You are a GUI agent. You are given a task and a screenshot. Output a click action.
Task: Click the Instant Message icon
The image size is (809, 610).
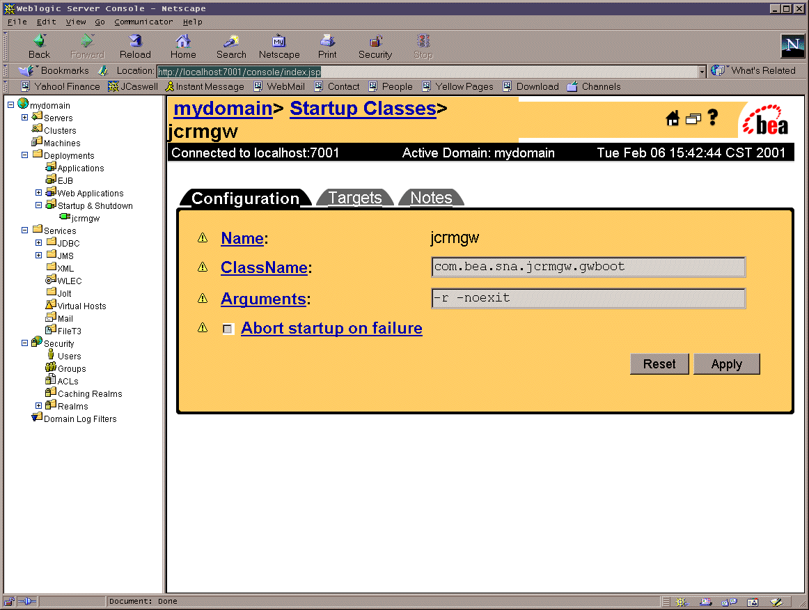169,87
